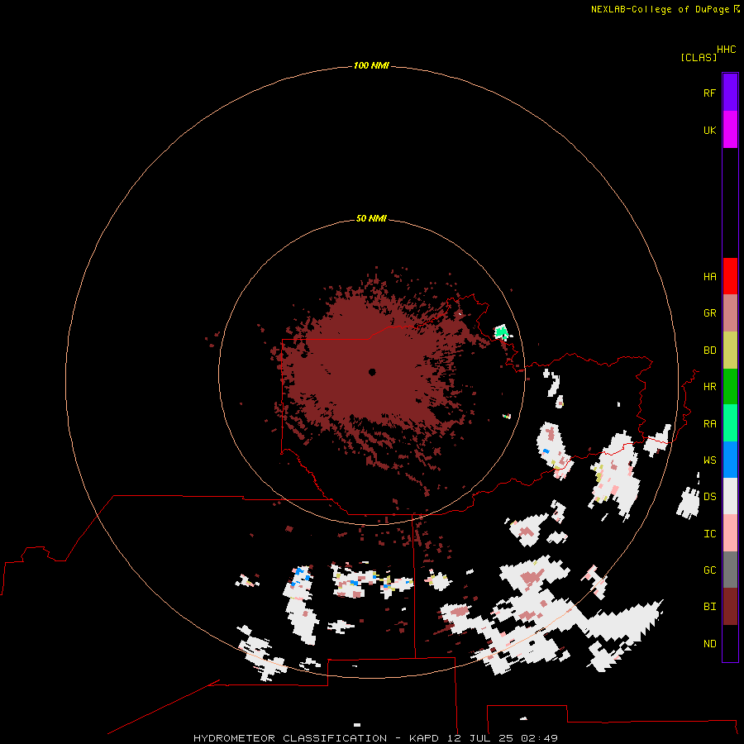
Task: Click the [CLAS] units label
Action: coord(699,57)
